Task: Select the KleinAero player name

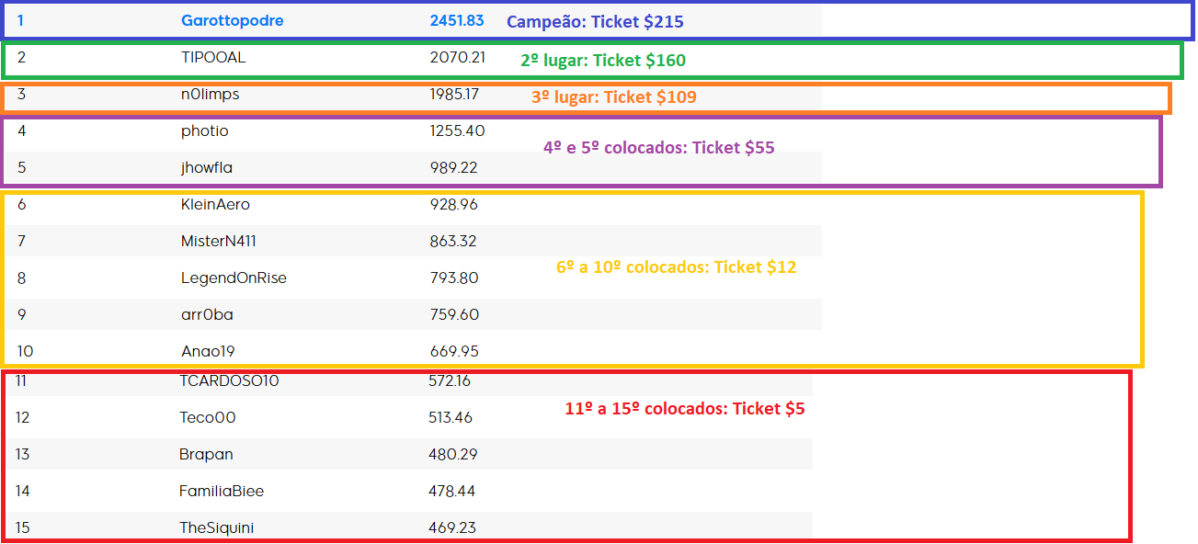Action: coord(215,204)
